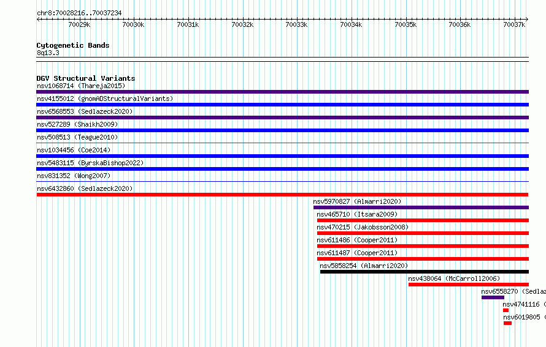Click the 70033k ruler tick label

(297, 24)
